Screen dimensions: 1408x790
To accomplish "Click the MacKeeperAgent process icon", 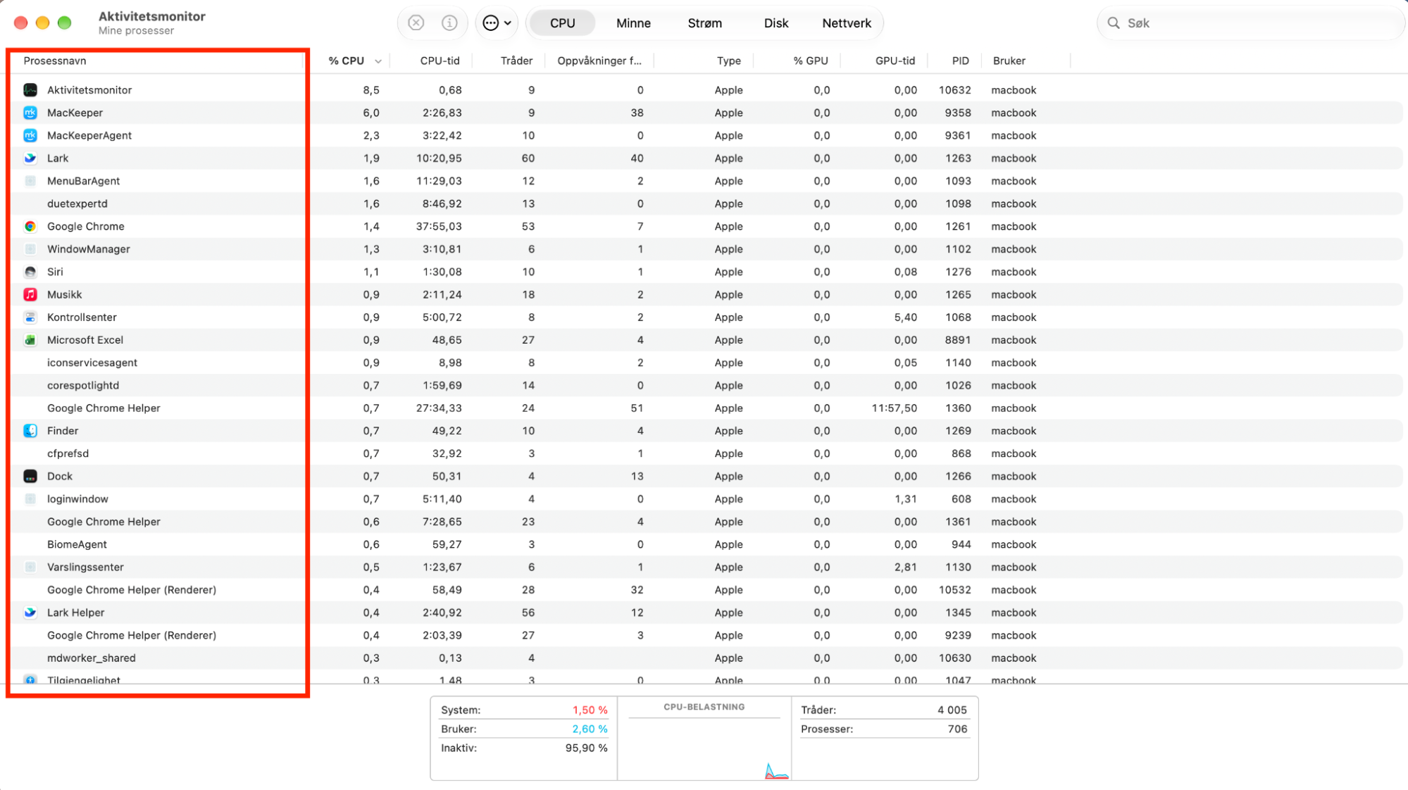I will (x=30, y=135).
